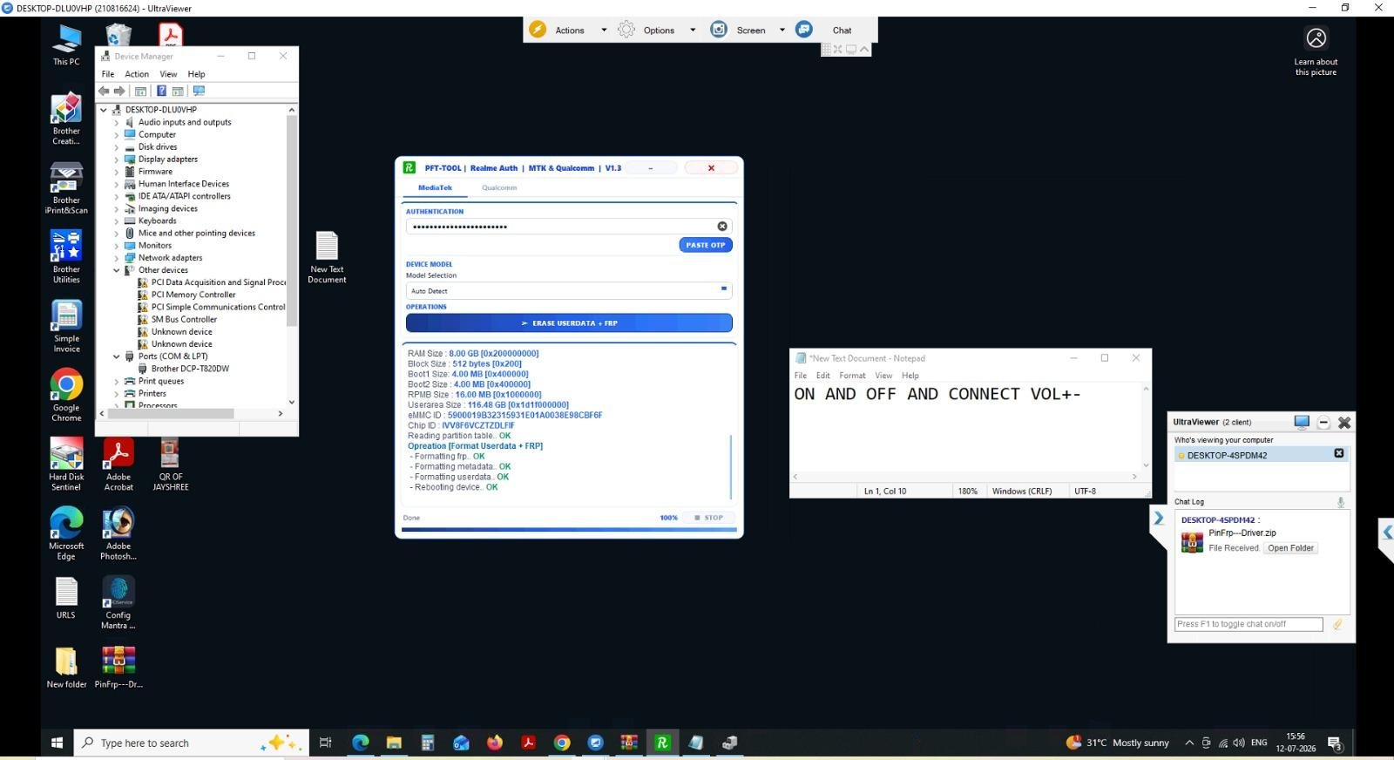Click the taskbar search box
The image size is (1394, 760).
click(x=192, y=743)
